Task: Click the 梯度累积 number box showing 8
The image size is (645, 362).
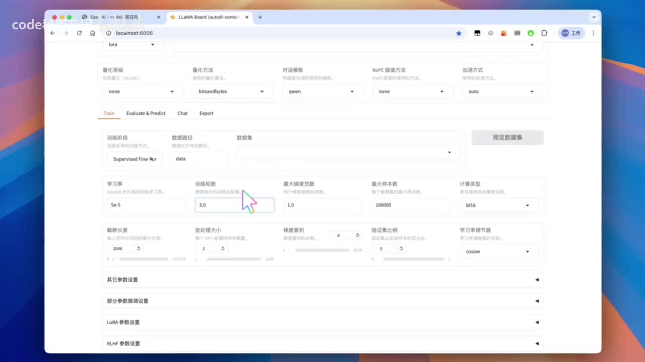Action: coord(341,235)
